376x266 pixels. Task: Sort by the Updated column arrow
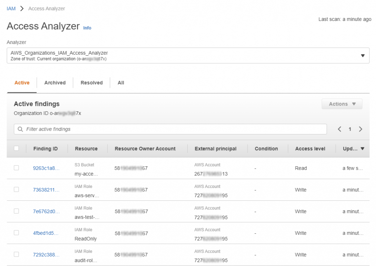click(362, 148)
